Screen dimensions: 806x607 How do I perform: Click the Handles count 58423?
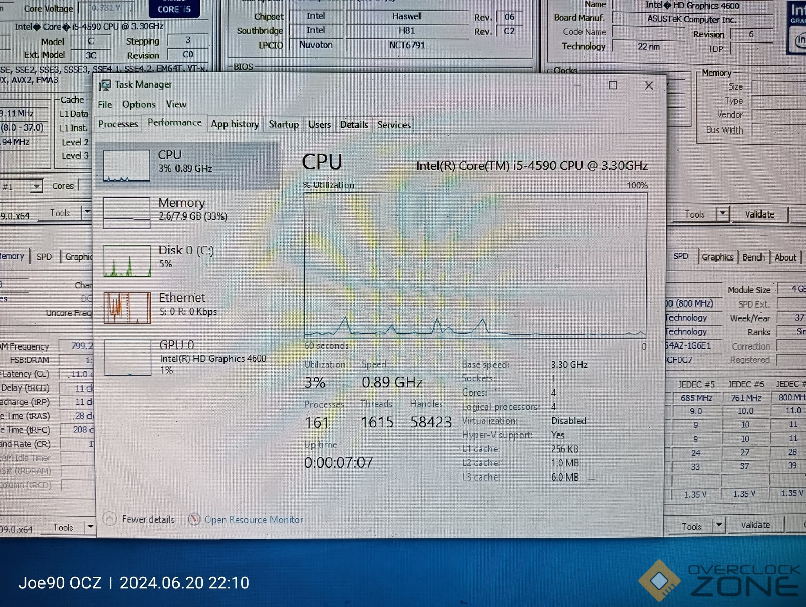point(431,422)
